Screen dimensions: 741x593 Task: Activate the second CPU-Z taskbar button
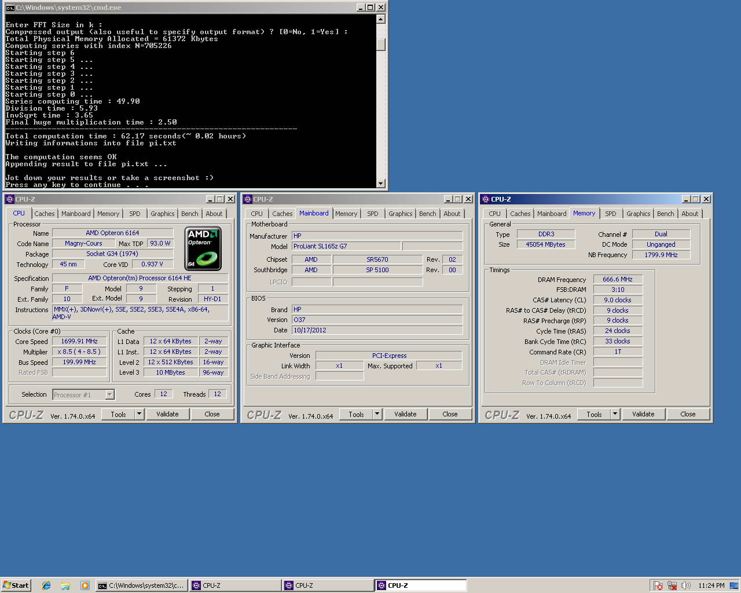(x=328, y=585)
